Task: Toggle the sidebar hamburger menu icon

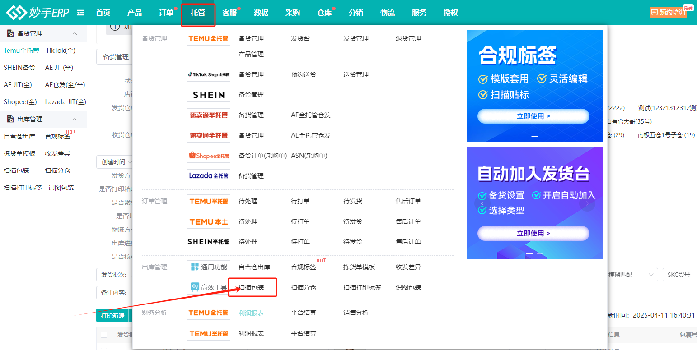Action: click(x=80, y=13)
